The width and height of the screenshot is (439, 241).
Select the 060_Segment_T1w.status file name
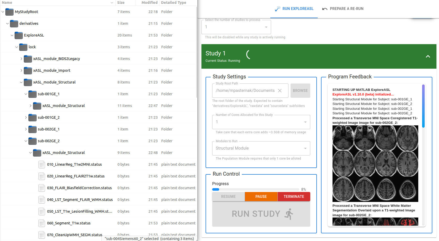tap(69, 223)
